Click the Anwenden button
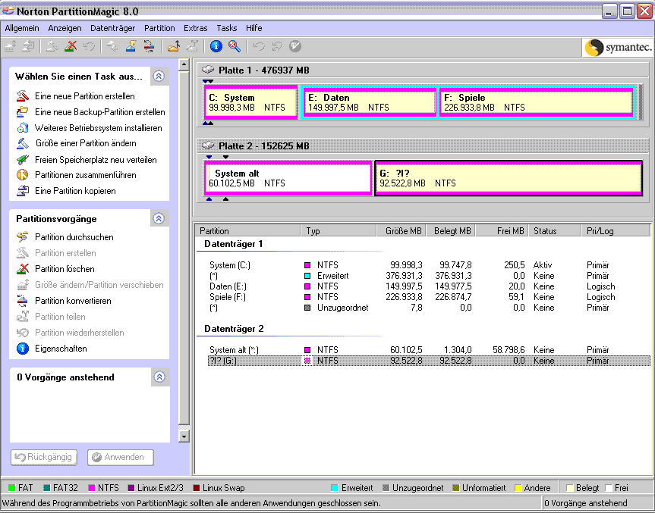Viewport: 655px width, 513px height. coord(121,457)
